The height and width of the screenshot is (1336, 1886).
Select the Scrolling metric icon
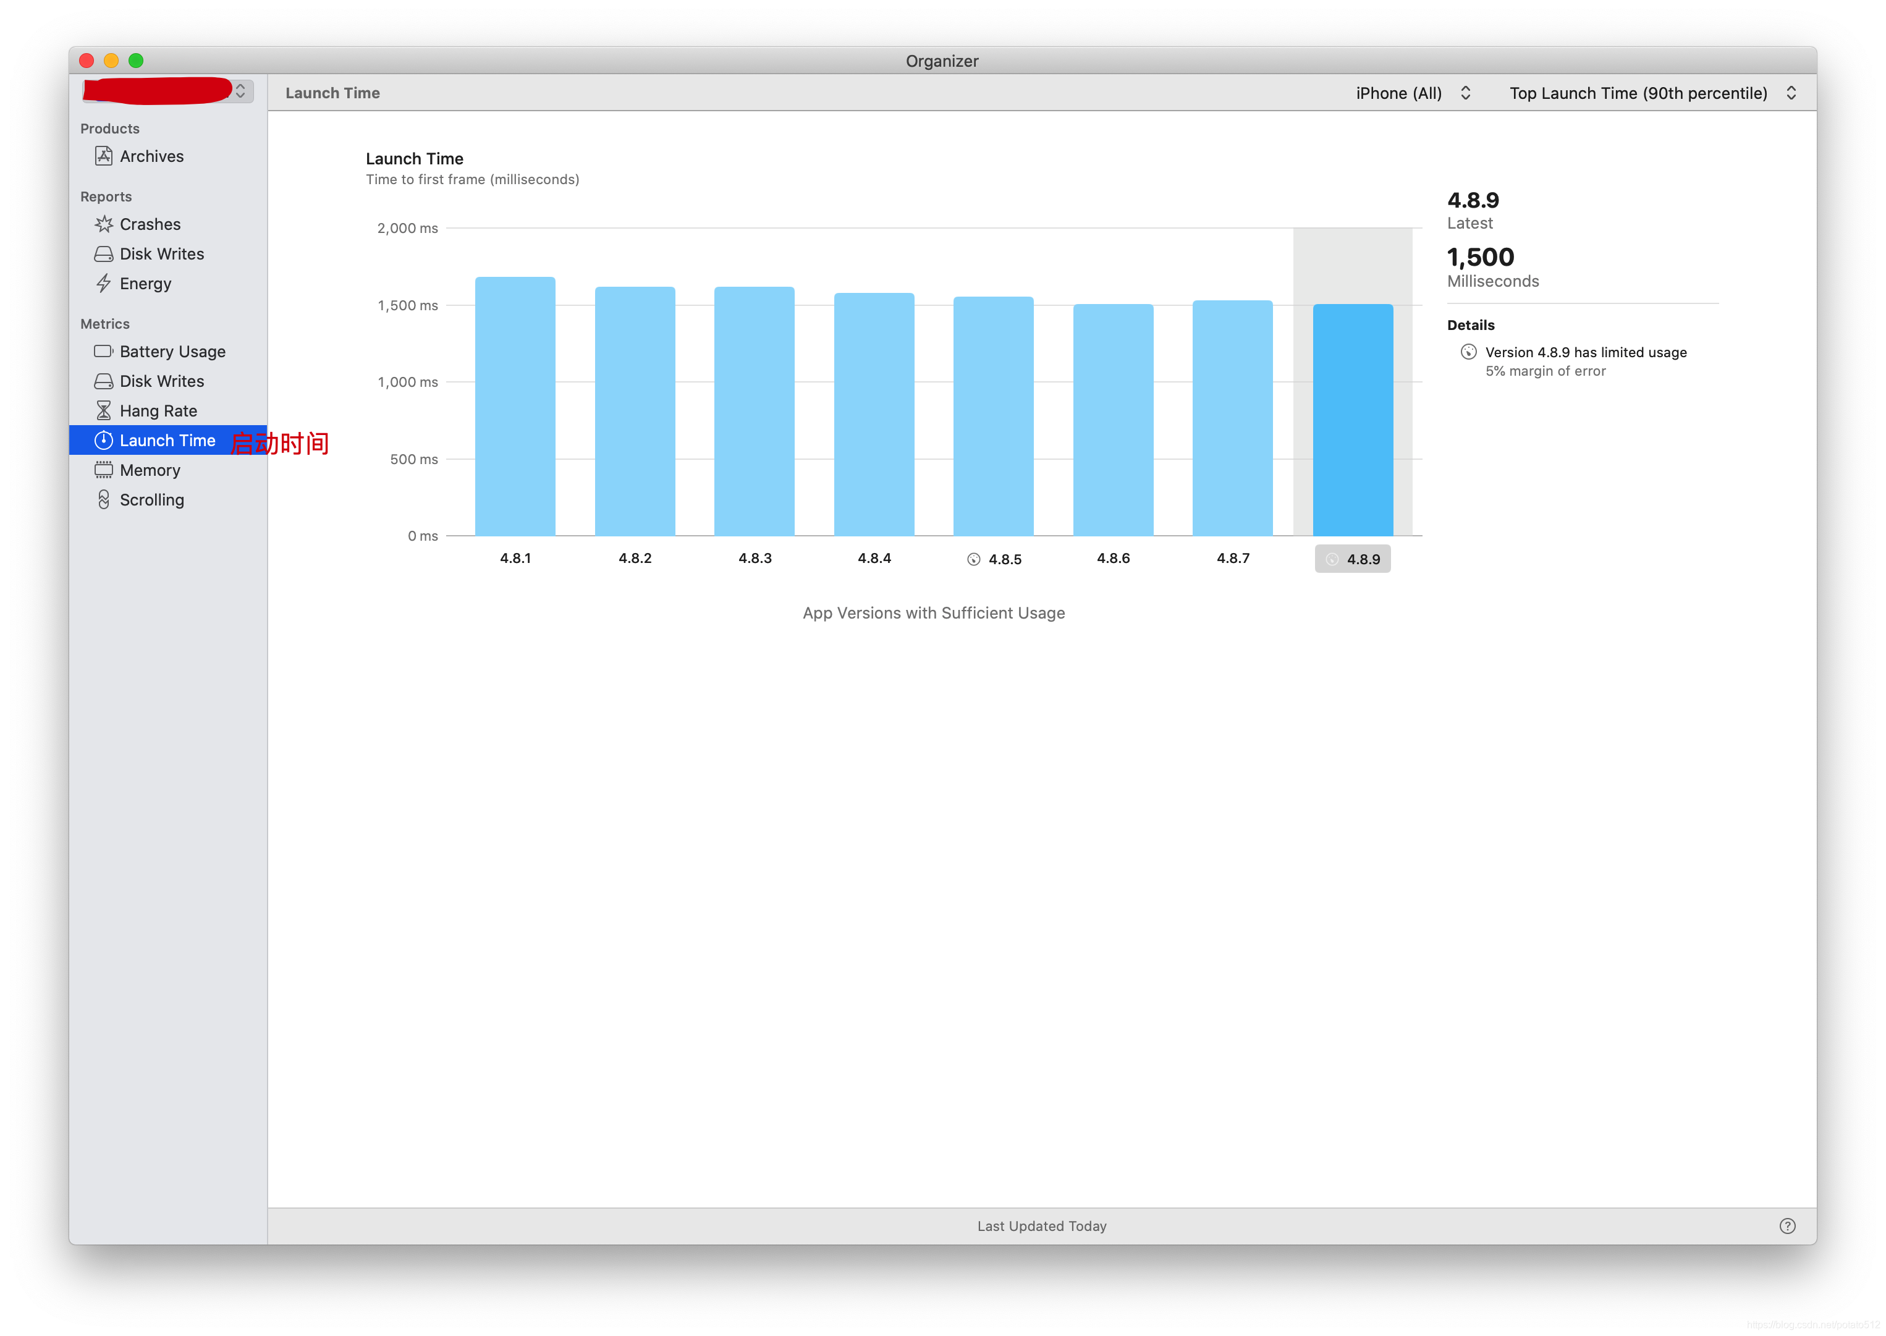pyautogui.click(x=104, y=499)
